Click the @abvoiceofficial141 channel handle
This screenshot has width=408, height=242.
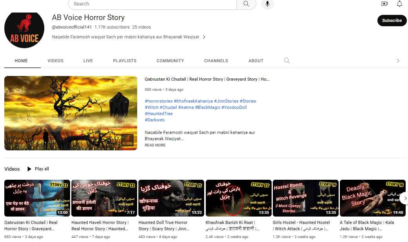pyautogui.click(x=72, y=27)
